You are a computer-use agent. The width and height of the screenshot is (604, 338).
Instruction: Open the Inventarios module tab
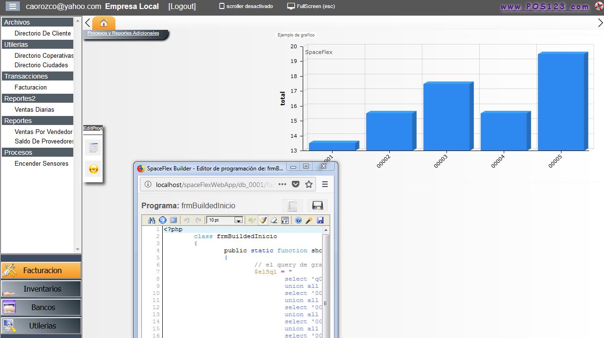tap(41, 289)
